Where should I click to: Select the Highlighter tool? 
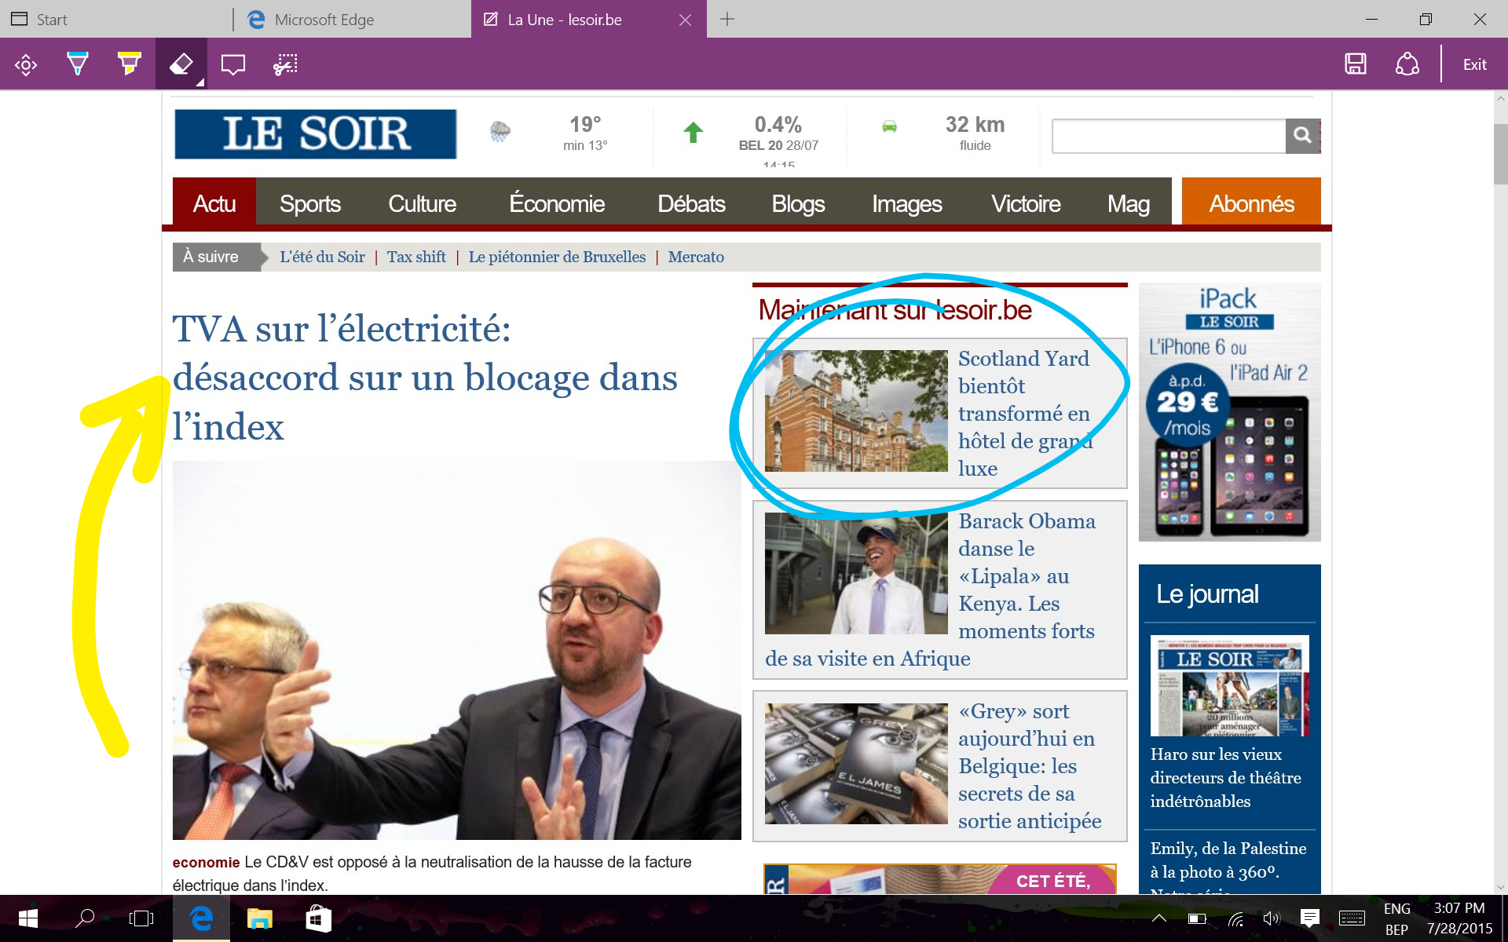coord(129,64)
